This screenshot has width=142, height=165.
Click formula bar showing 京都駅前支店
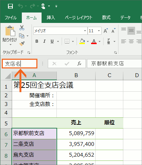point(115,64)
